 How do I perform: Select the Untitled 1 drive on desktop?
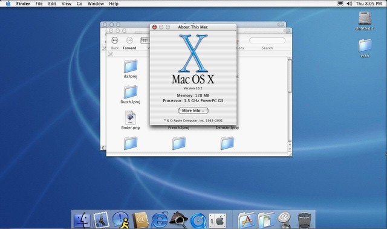pyautogui.click(x=365, y=21)
